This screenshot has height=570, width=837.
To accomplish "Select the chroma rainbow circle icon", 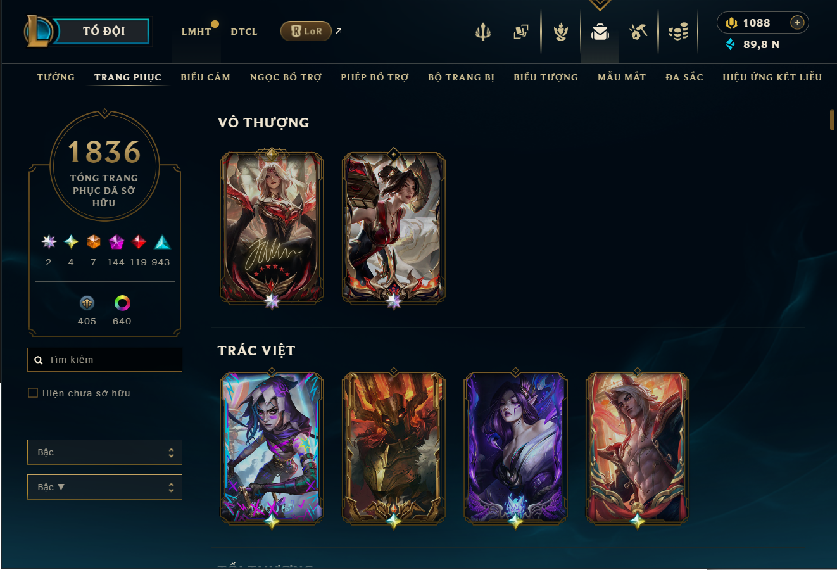I will click(x=122, y=303).
